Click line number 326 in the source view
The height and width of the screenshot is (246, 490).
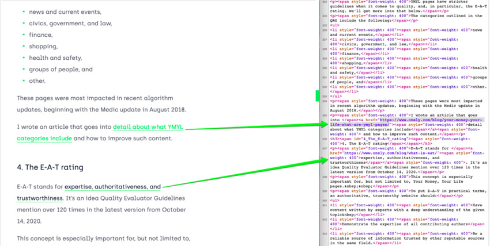[x=326, y=30]
